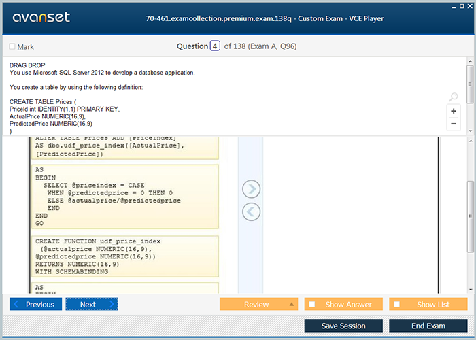Zoom out with the minus button
476x340 pixels.
[x=454, y=124]
